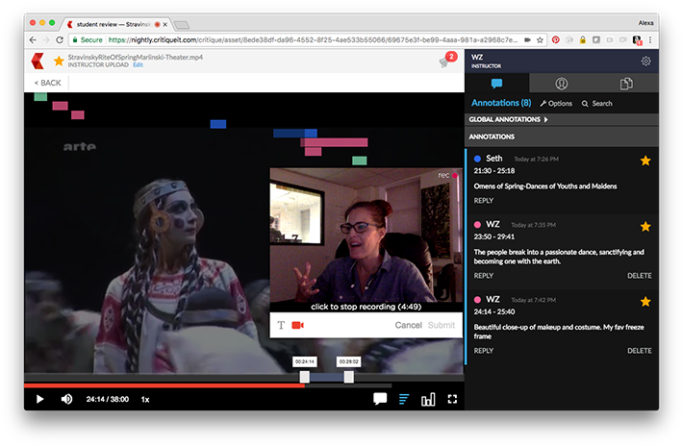Edit the instructor upload title
Image resolution: width=682 pixels, height=446 pixels.
click(138, 64)
